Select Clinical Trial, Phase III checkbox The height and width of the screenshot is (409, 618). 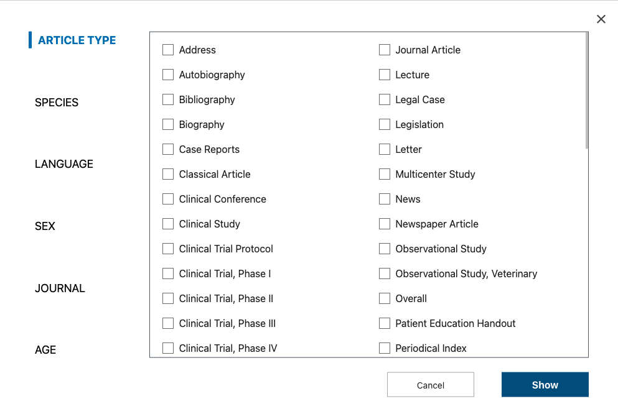pyautogui.click(x=168, y=323)
